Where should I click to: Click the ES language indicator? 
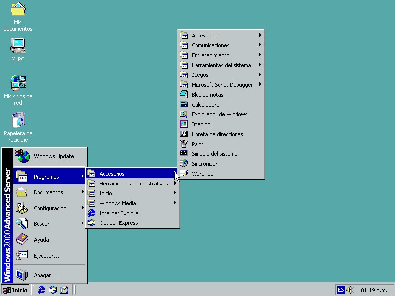[x=341, y=290]
